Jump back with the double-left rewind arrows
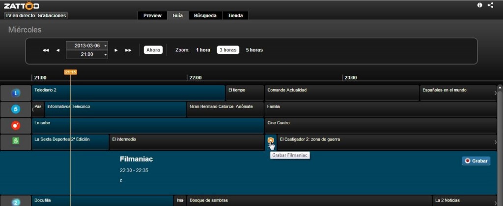 click(46, 50)
